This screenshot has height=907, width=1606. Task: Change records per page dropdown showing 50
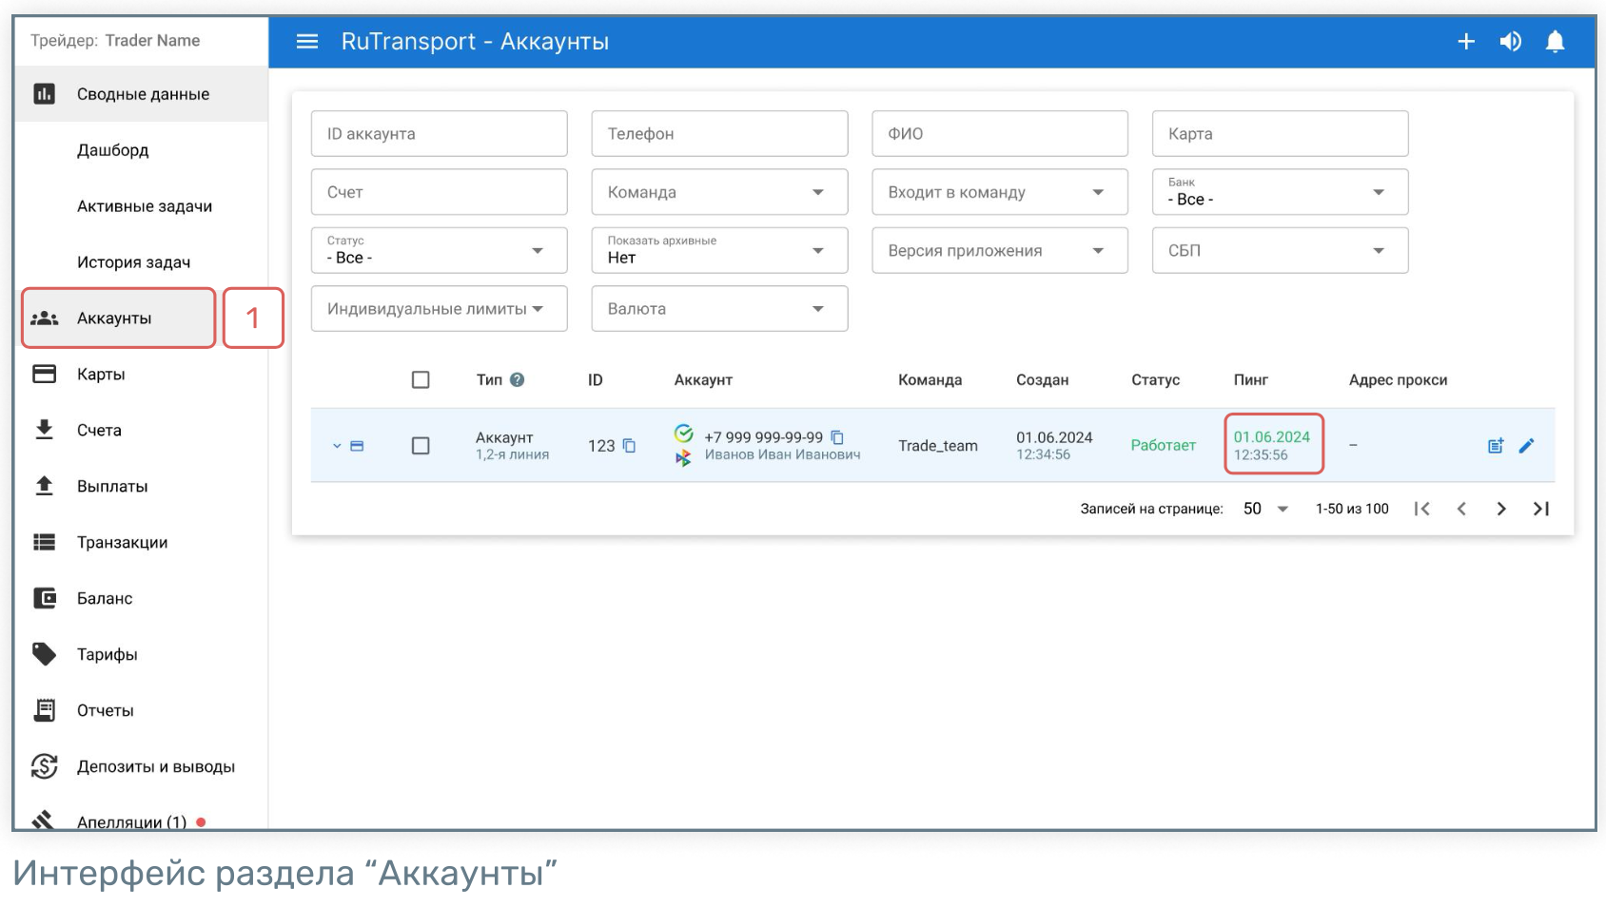(1265, 509)
